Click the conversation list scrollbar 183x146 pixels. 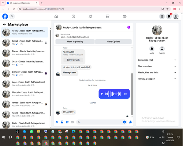(x=50, y=73)
